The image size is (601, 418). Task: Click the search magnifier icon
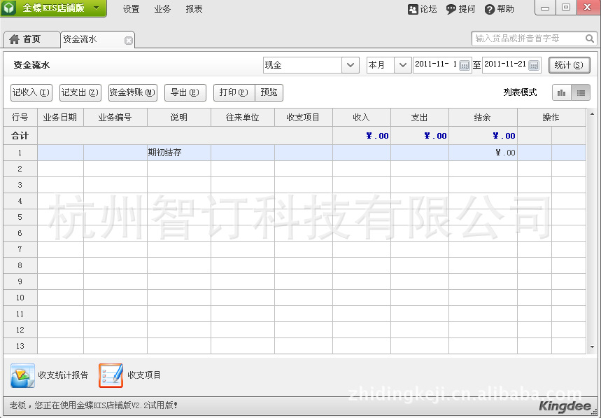click(x=590, y=39)
